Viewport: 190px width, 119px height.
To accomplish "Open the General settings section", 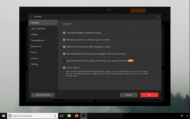I will [x=43, y=23].
